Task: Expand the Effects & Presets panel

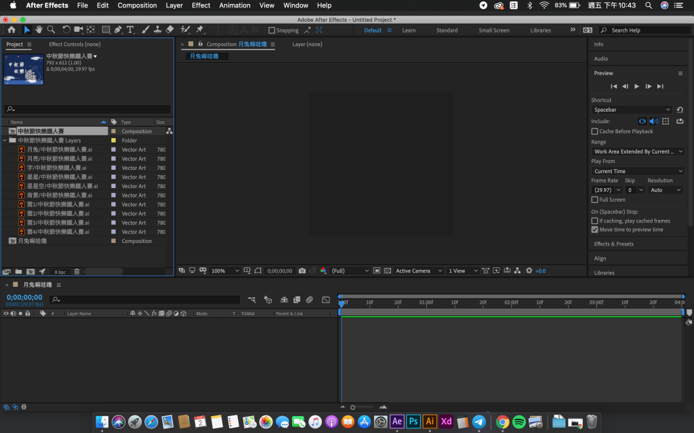Action: click(613, 244)
